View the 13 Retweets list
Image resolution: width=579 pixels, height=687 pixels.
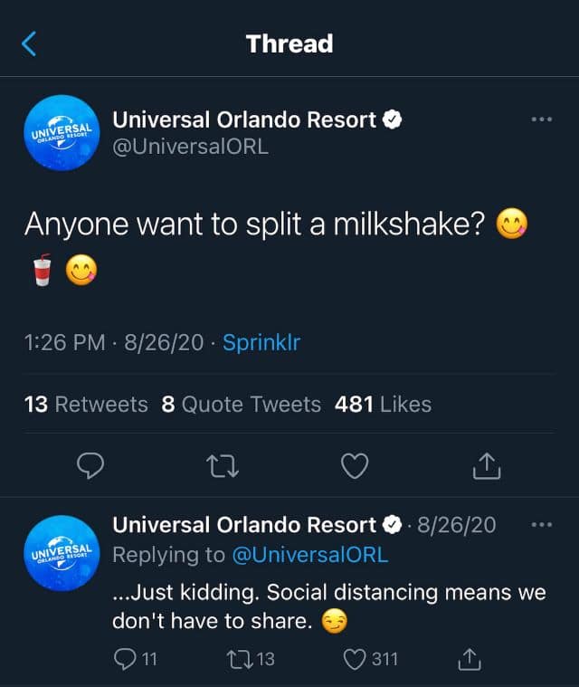(86, 404)
